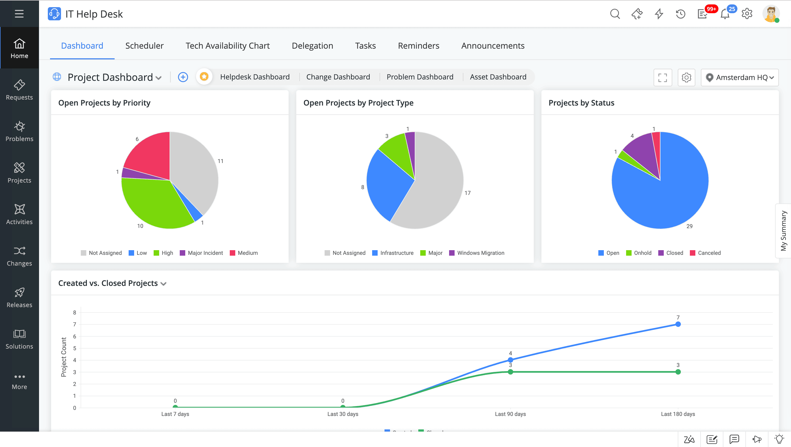Switch to the Scheduler tab
This screenshot has height=447, width=791.
tap(144, 46)
